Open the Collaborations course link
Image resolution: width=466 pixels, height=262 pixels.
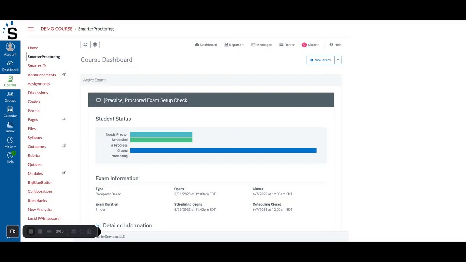pos(40,191)
